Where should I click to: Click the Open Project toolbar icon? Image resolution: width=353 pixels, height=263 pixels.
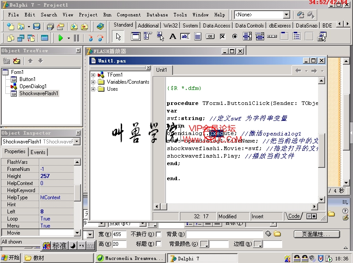coord(60,27)
